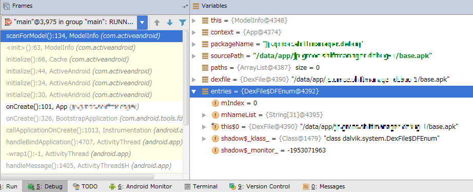Click the Android Monitor robot icon
This screenshot has width=473, height=192.
tap(112, 186)
